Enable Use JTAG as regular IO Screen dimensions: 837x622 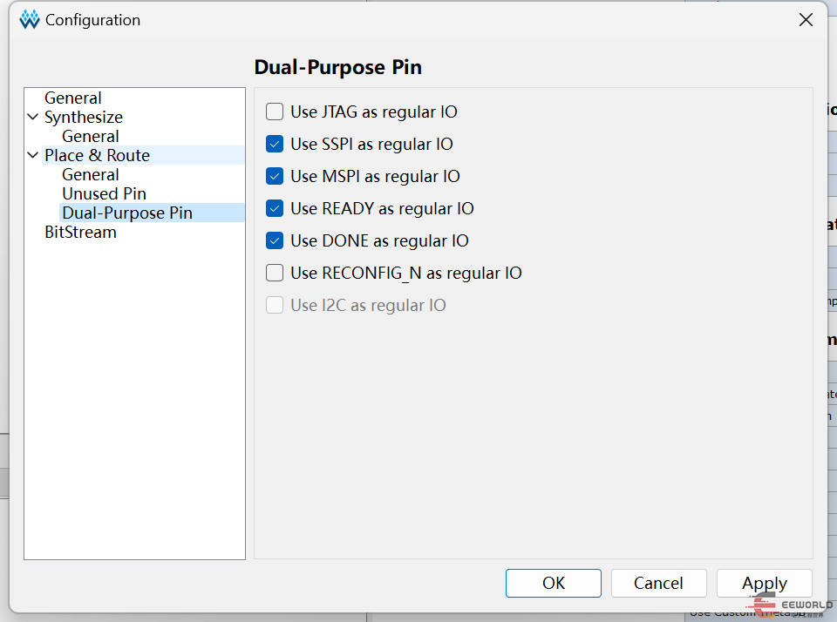click(275, 112)
